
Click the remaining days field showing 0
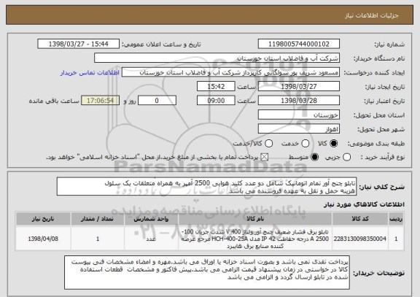tap(157, 101)
